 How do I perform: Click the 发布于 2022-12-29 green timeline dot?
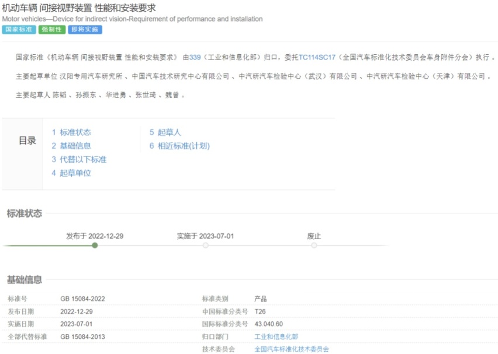coord(95,246)
